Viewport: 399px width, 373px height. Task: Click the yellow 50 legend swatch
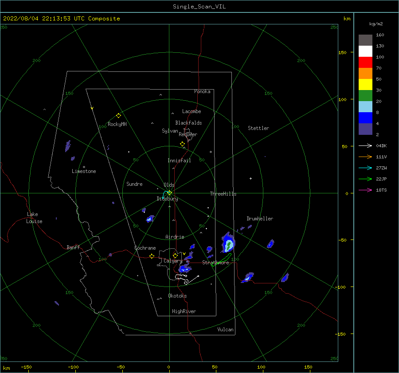coord(365,85)
